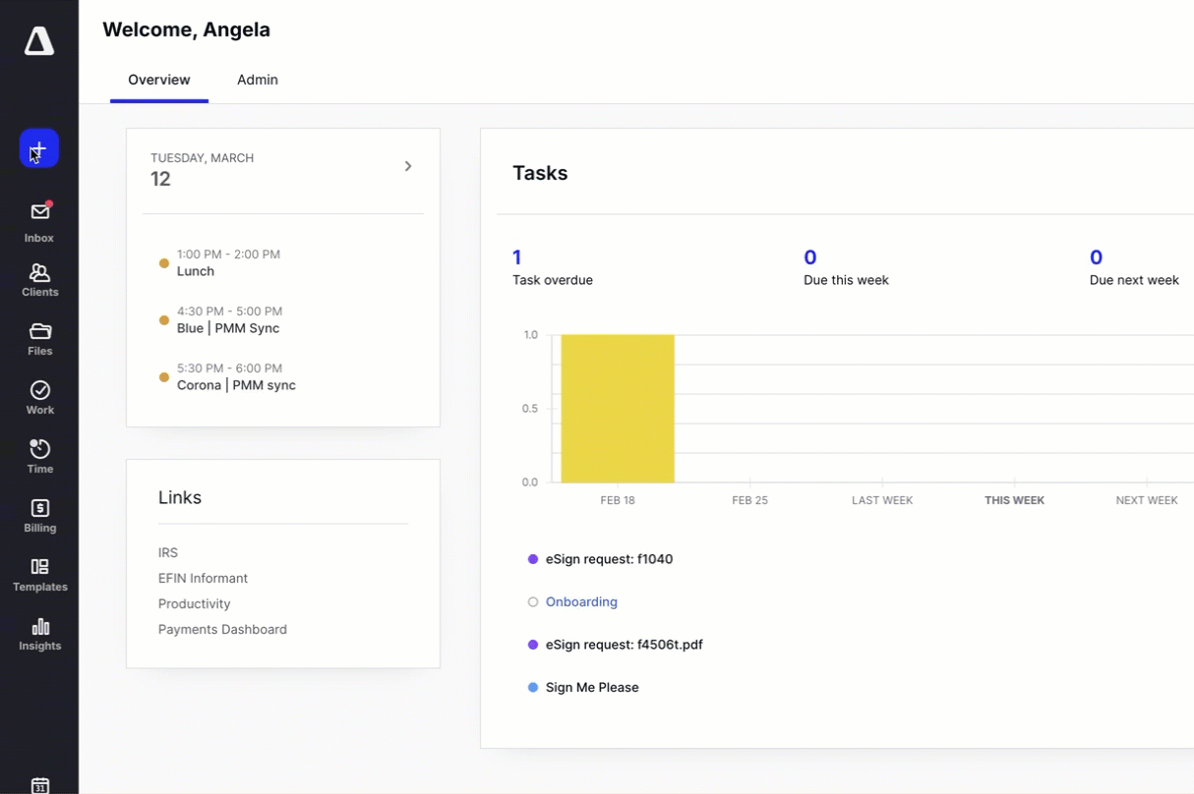Screen dimensions: 1194x794
Task: Click the app logo at top left
Action: (x=39, y=40)
